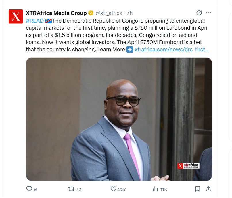Click the repost count 72
This screenshot has width=232, height=198.
(78, 189)
